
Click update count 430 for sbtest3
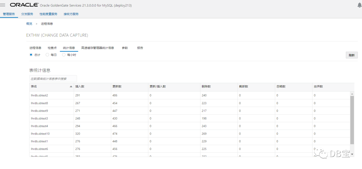[x=115, y=119]
